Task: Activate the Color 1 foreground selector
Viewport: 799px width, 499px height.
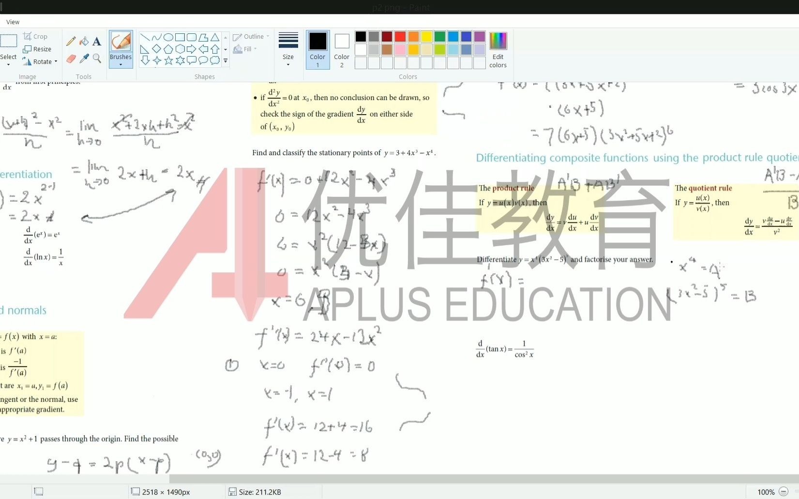Action: 317,50
